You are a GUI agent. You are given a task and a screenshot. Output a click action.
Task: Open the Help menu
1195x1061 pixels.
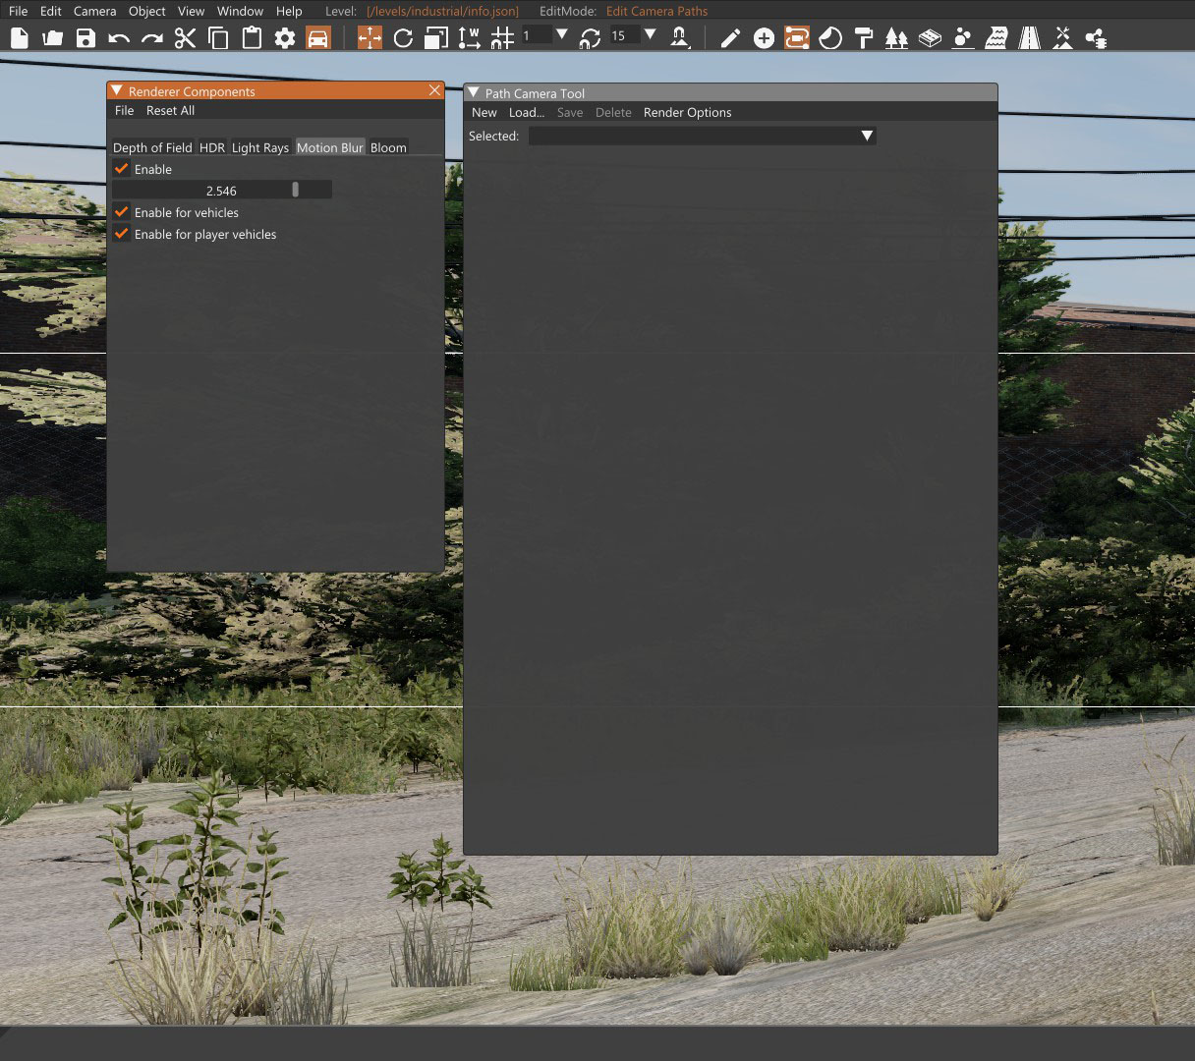tap(289, 11)
